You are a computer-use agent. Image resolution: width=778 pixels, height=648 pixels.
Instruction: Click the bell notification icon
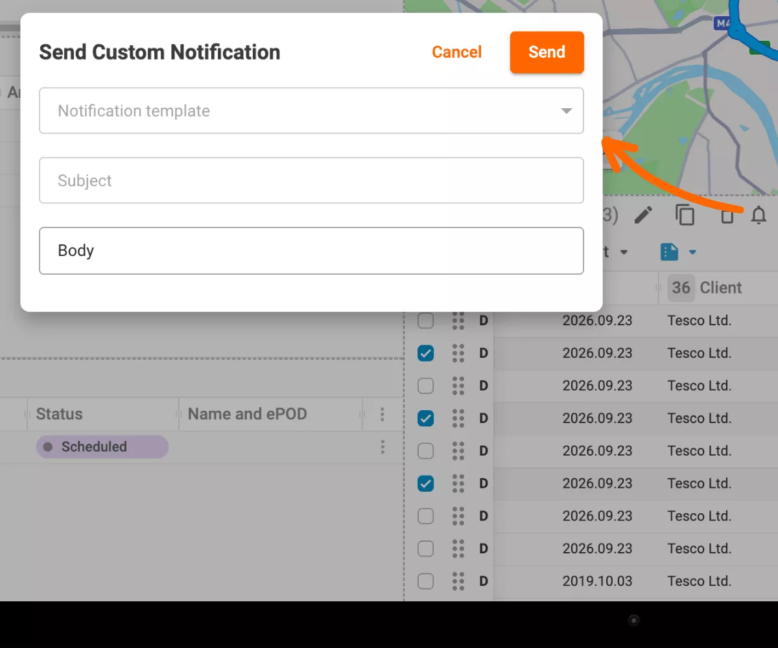click(759, 215)
